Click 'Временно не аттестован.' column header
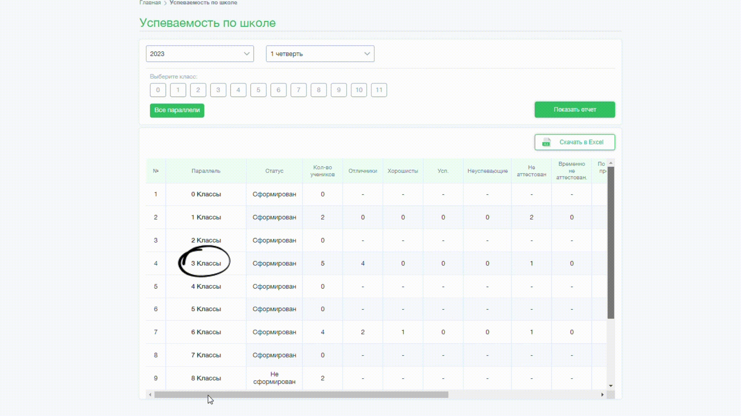This screenshot has width=741, height=416. pyautogui.click(x=572, y=171)
